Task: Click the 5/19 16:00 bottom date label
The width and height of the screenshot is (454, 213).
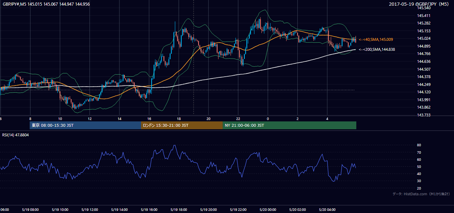Action: (149, 210)
